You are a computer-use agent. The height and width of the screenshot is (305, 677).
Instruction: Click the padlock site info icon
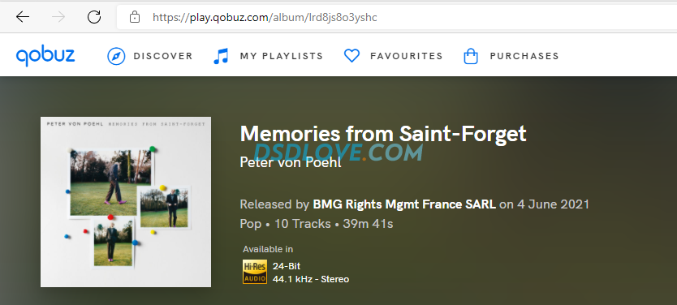(135, 17)
